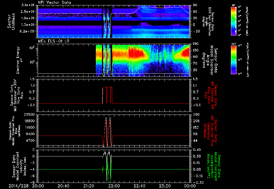This screenshot has height=189, width=274.
Task: Click the "Model Scanner Pos Raw unitless" axis label
Action: [x=15, y=131]
